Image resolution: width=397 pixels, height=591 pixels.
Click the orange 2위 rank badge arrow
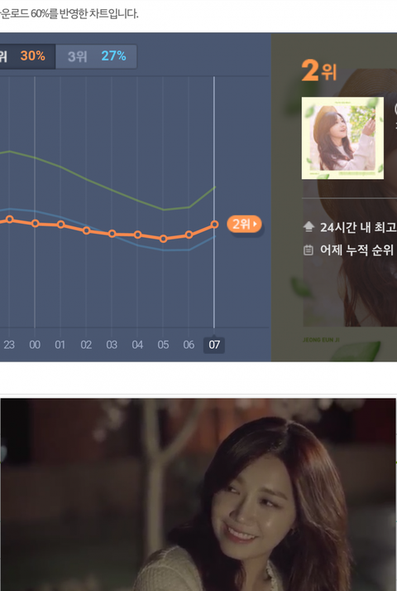click(x=244, y=224)
